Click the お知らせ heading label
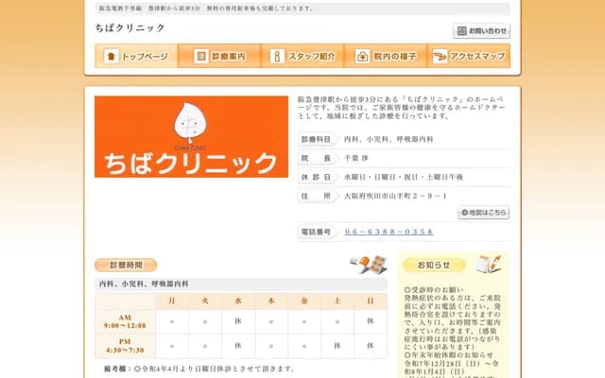The image size is (605, 378). [434, 265]
